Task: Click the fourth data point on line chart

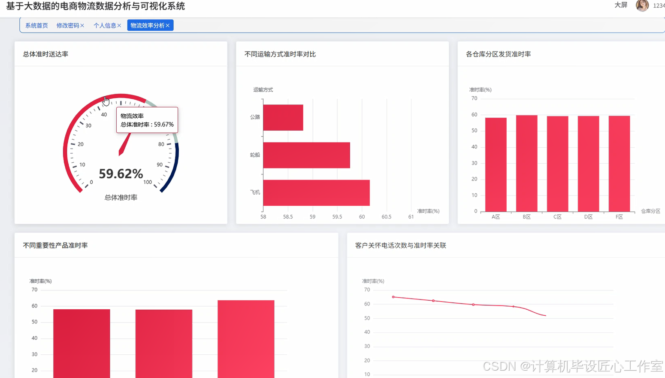Action: [514, 306]
